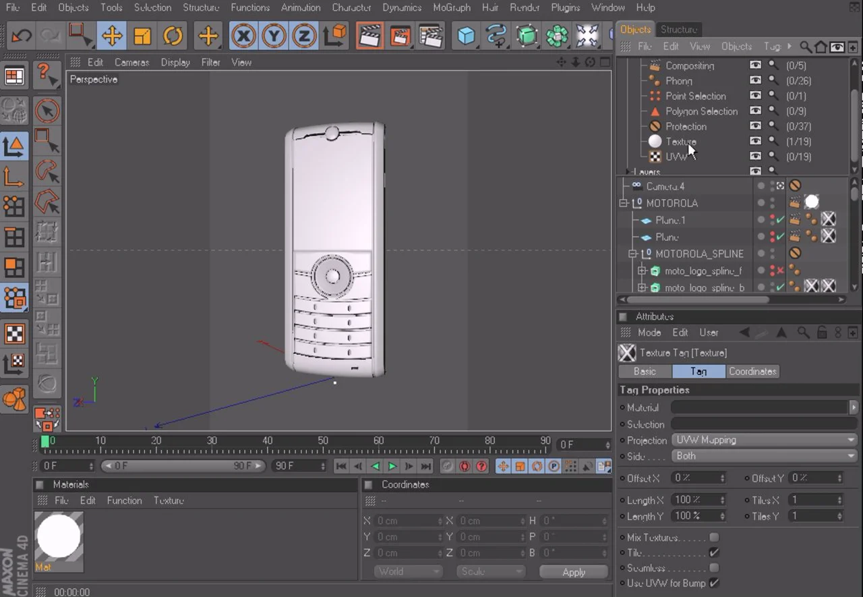Viewport: 863px width, 597px height.
Task: Open the Scale coordinate dropdown
Action: [490, 571]
